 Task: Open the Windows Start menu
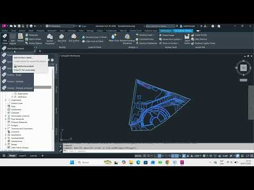72,163
